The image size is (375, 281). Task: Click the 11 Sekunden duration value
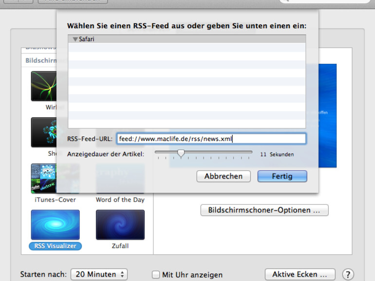click(277, 155)
